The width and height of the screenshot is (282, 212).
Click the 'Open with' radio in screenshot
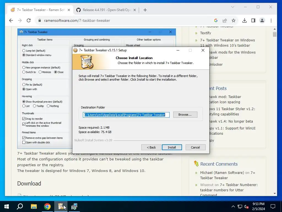tap(24, 89)
